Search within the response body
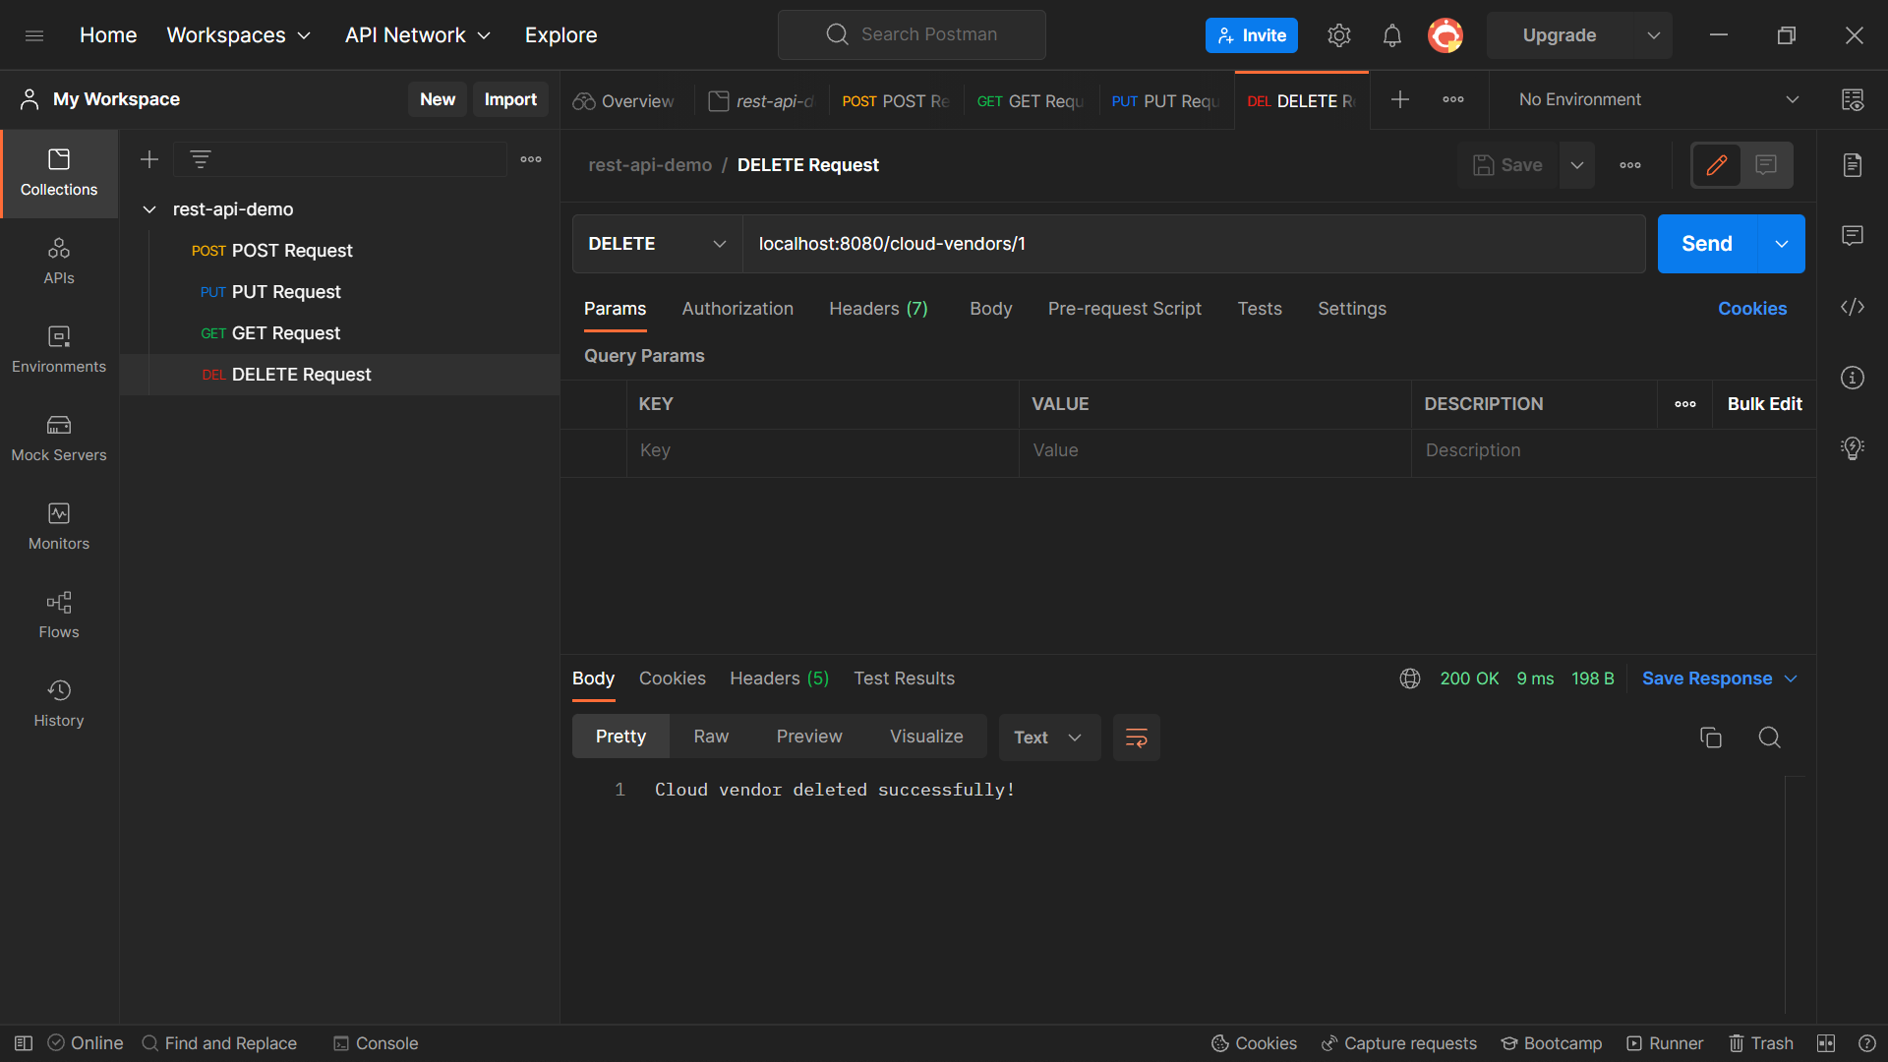Image resolution: width=1888 pixels, height=1062 pixels. 1770,737
